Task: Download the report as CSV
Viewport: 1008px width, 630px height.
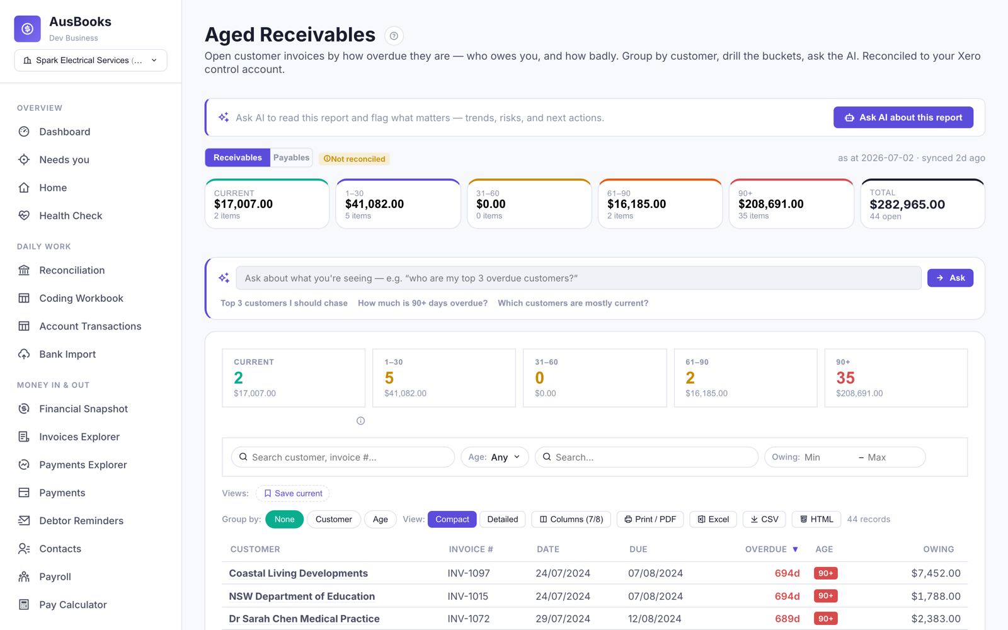Action: point(764,519)
